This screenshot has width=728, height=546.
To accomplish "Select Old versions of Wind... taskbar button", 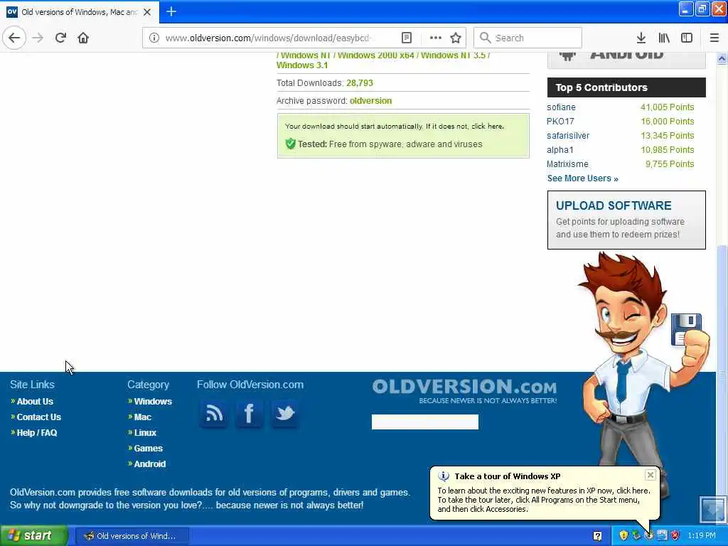I will pyautogui.click(x=132, y=536).
